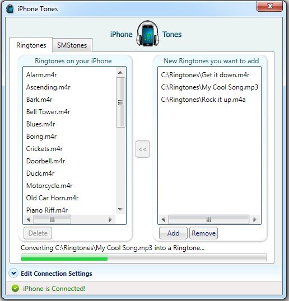Image resolution: width=289 pixels, height=301 pixels.
Task: Click the Delete button
Action: (38, 233)
